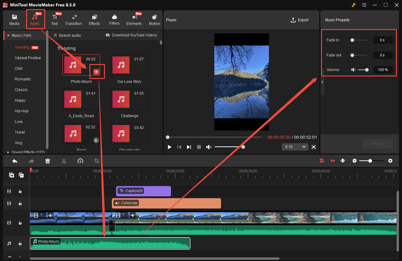402x261 pixels.
Task: Click the Split tool in the timeline toolbar
Action: pyautogui.click(x=64, y=161)
